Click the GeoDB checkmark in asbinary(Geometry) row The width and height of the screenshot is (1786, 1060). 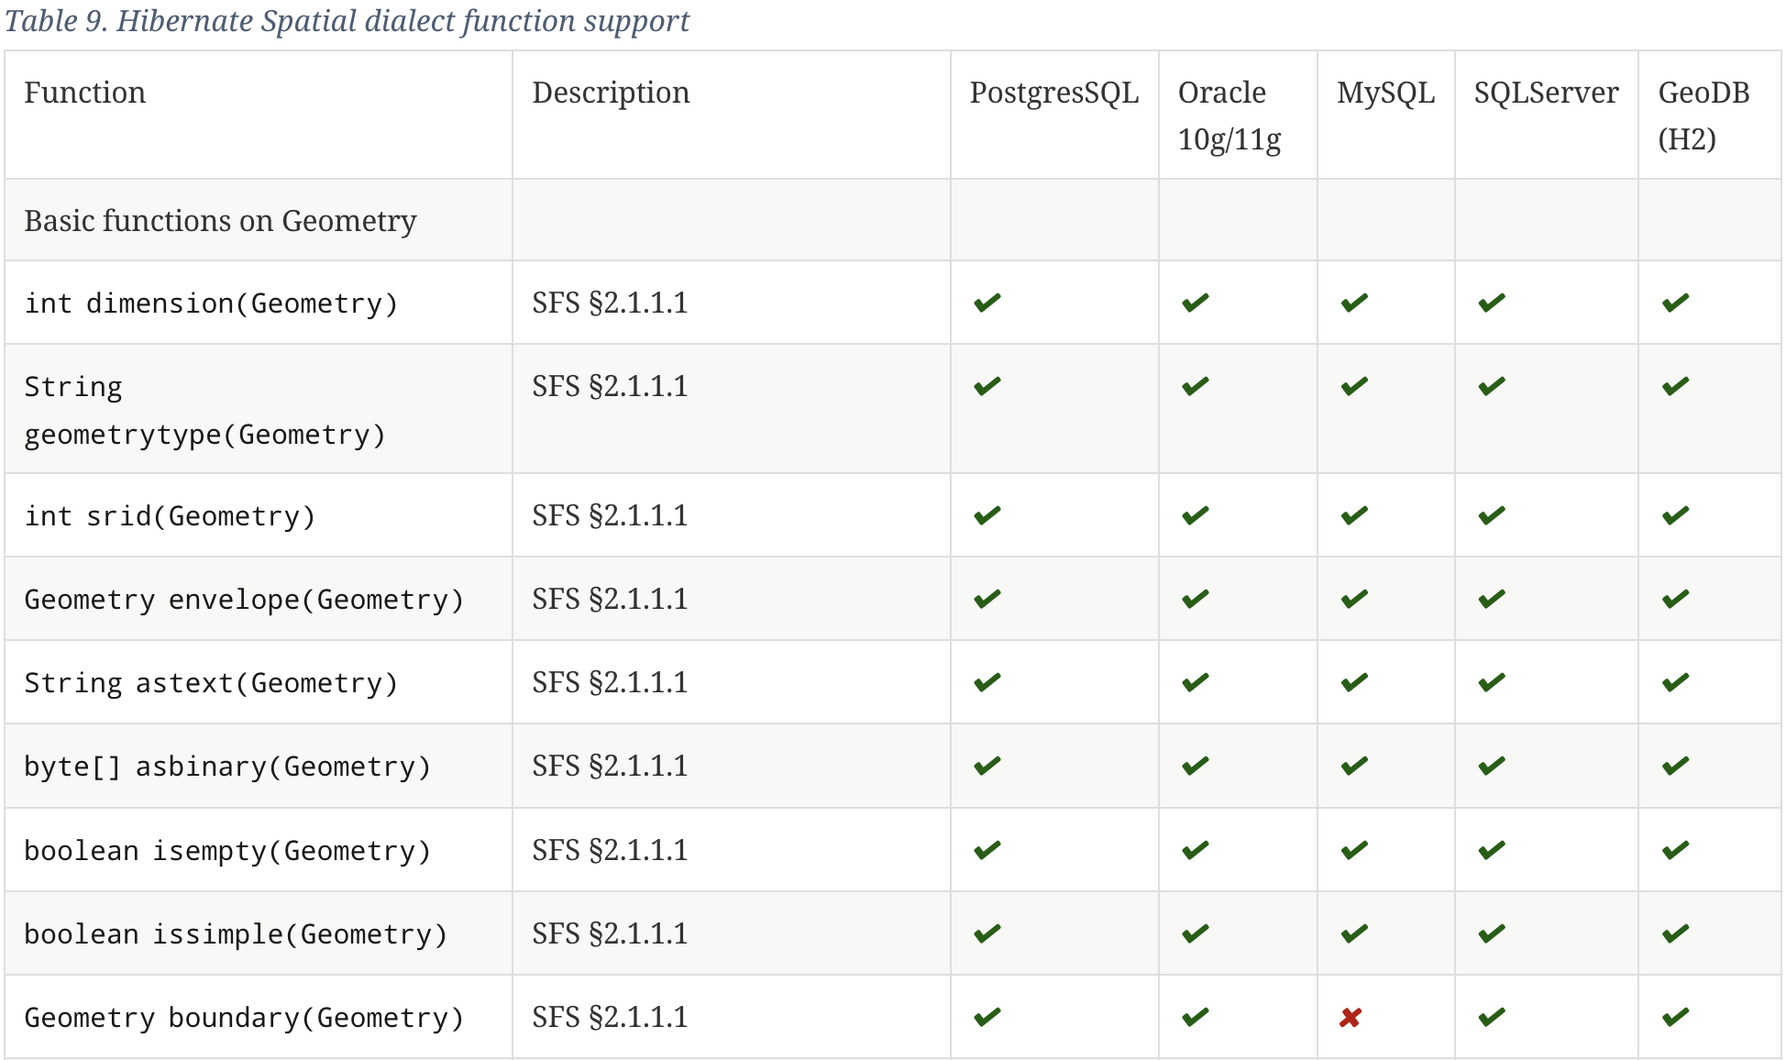point(1676,766)
